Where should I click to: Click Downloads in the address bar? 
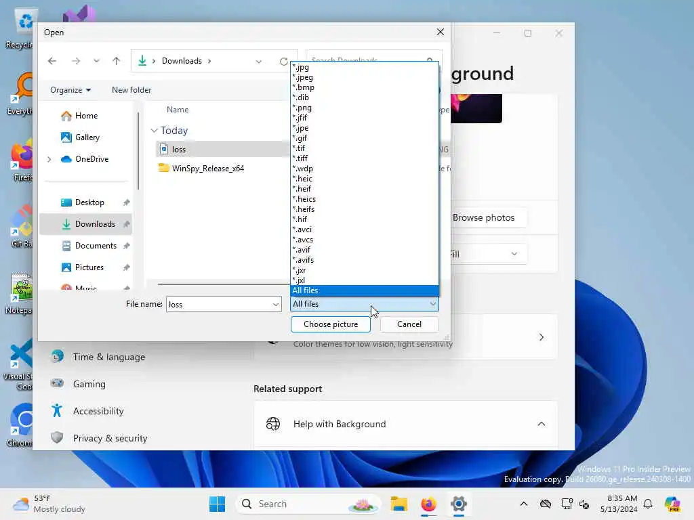pyautogui.click(x=182, y=61)
